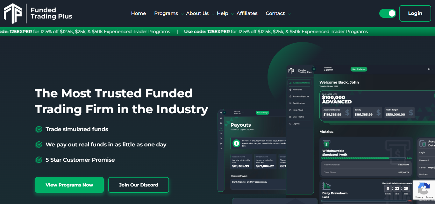The image size is (435, 204).
Task: Click the scrolling 125EXPER promo banner
Action: pos(217,32)
